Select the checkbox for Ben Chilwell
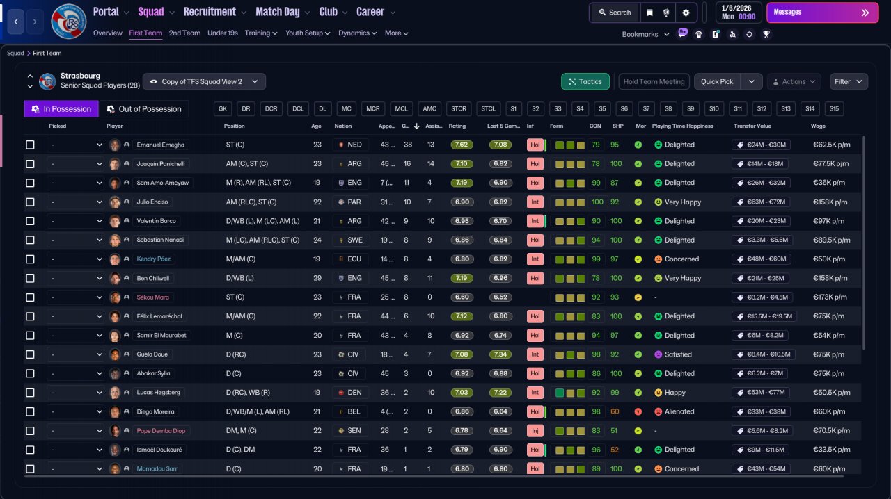 click(x=30, y=278)
